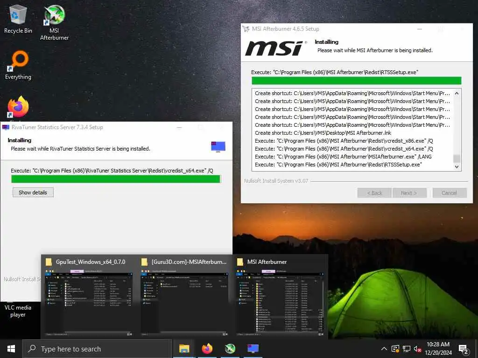Click the Show details button in RivaTuner setup

[x=33, y=193]
